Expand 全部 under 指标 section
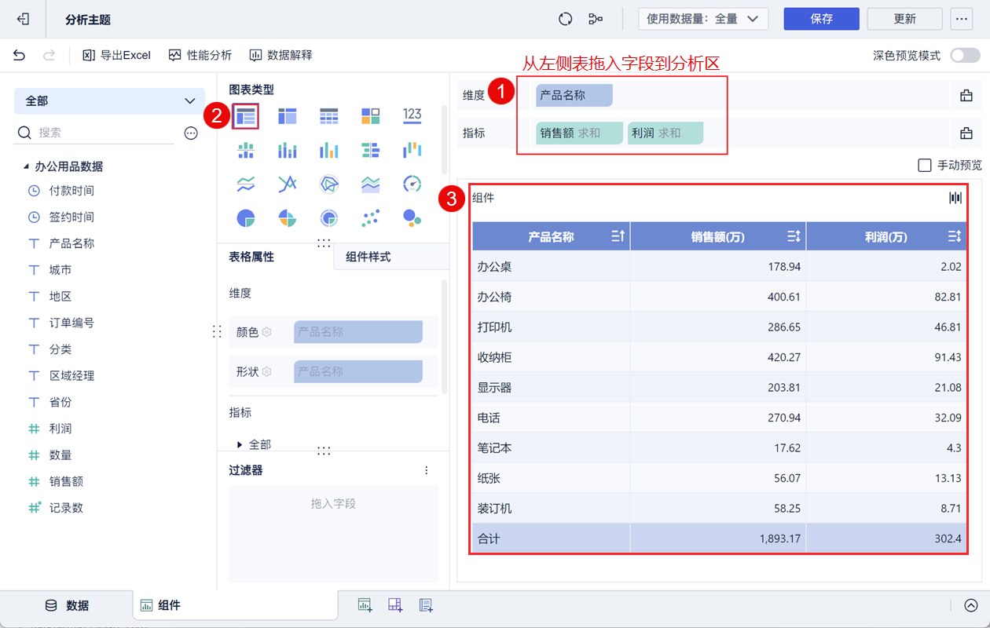This screenshot has width=990, height=628. [x=240, y=444]
